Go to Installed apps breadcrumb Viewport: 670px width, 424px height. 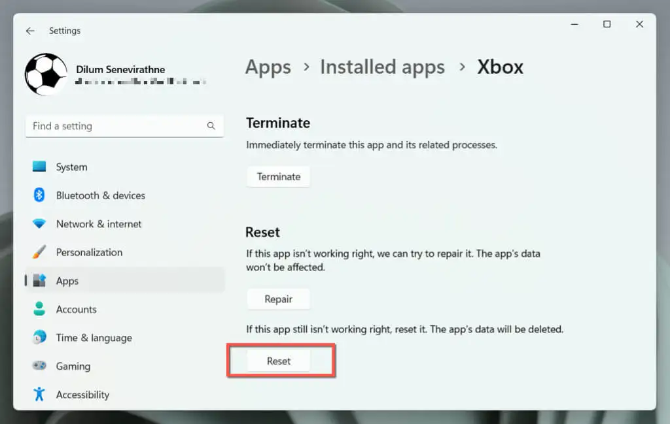point(382,67)
